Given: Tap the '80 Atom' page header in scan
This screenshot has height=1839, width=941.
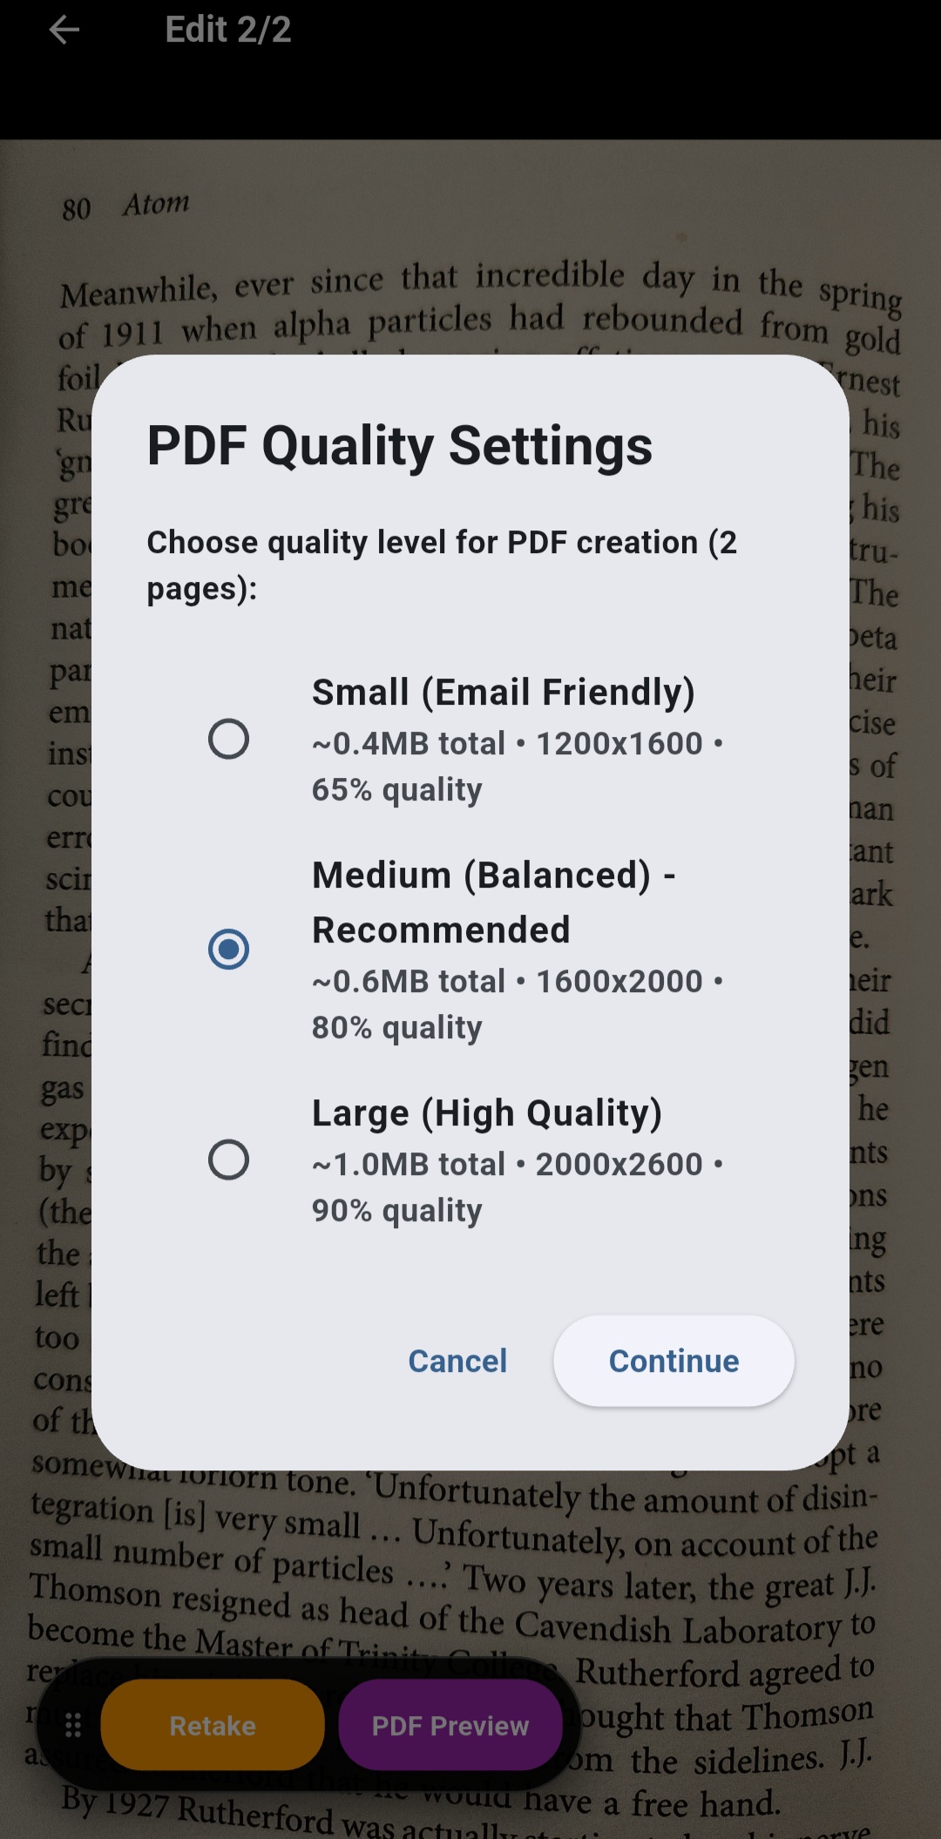Looking at the screenshot, I should click(x=125, y=206).
